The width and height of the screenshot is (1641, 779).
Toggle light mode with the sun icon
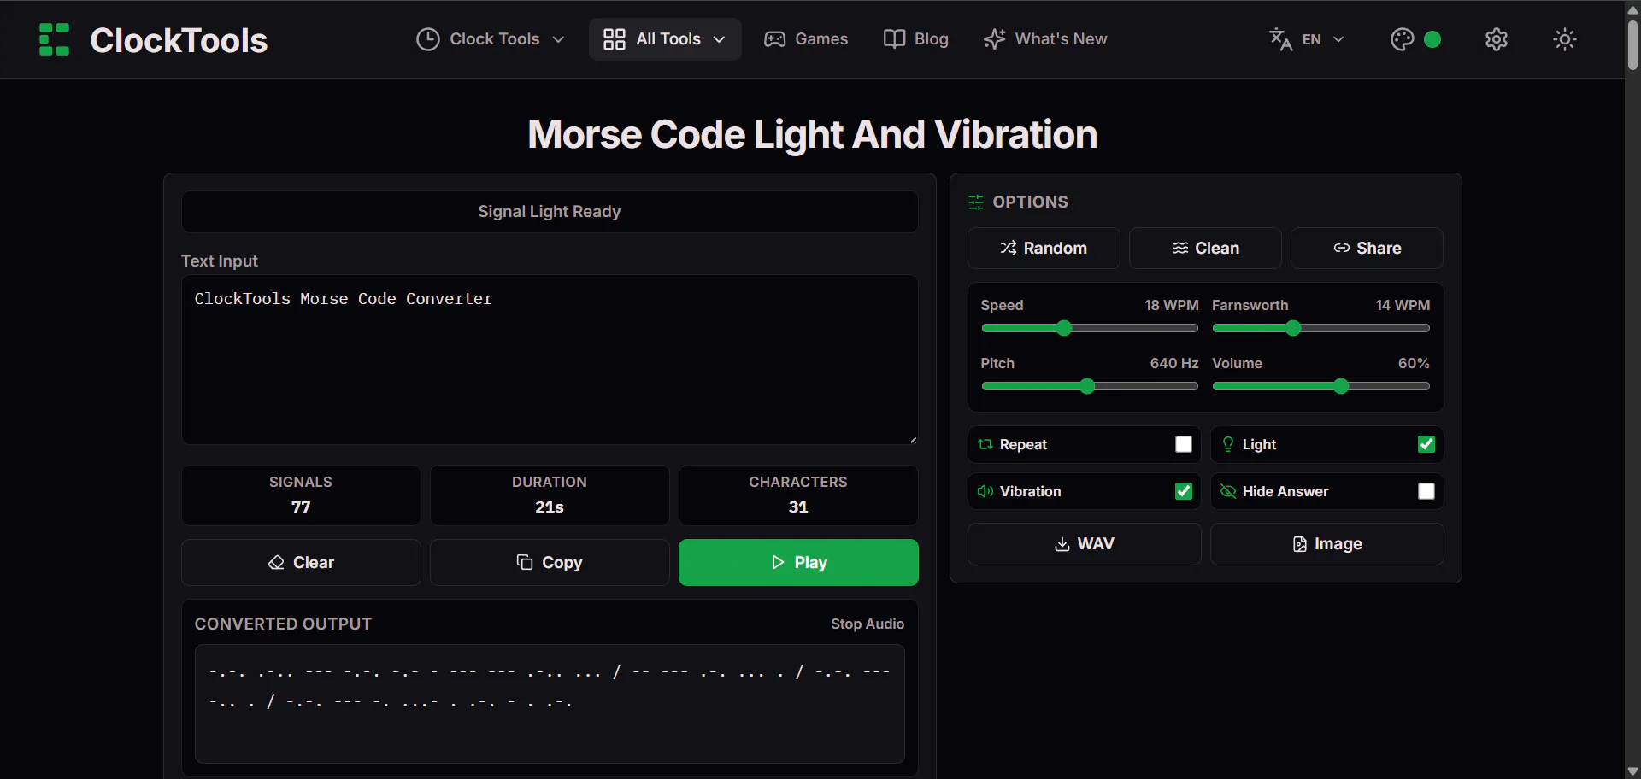[x=1565, y=39]
